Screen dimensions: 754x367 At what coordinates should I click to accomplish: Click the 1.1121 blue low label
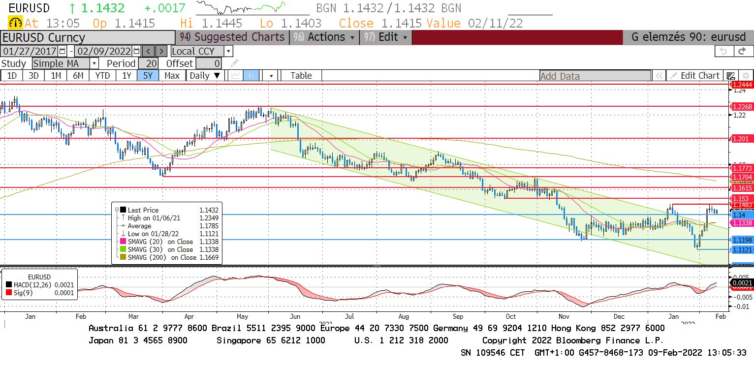pos(742,249)
